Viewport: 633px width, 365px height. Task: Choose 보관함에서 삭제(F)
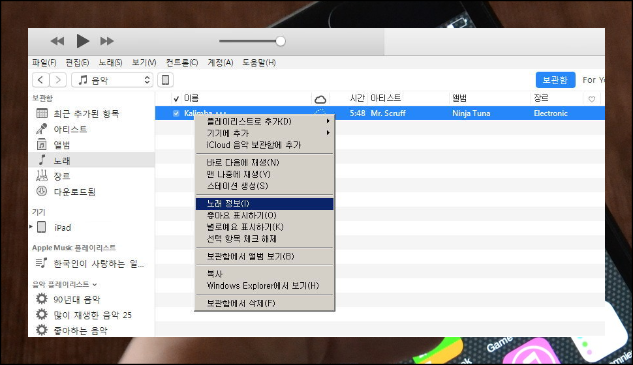point(264,303)
